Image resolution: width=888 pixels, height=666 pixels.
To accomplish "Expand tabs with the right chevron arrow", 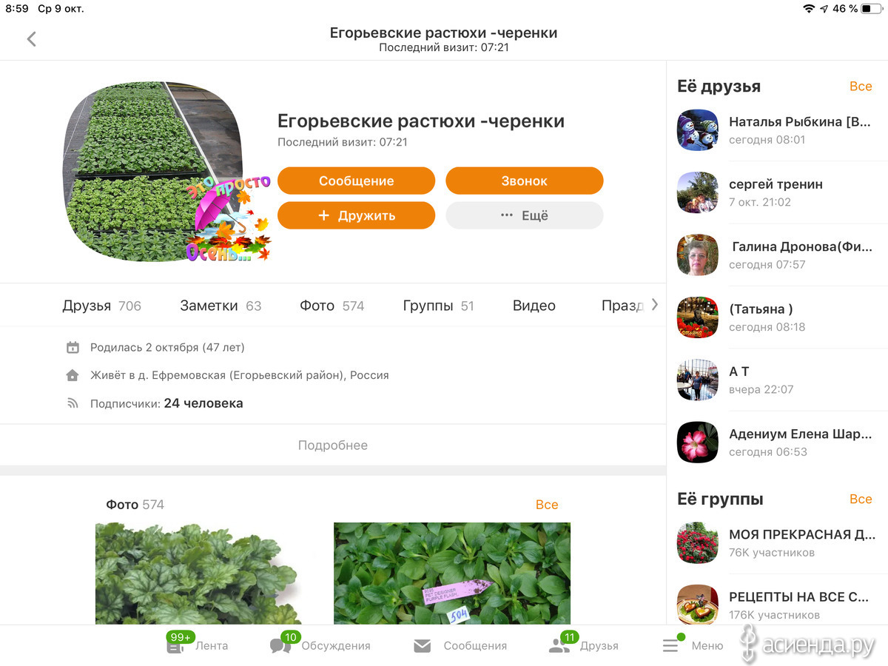I will [654, 304].
